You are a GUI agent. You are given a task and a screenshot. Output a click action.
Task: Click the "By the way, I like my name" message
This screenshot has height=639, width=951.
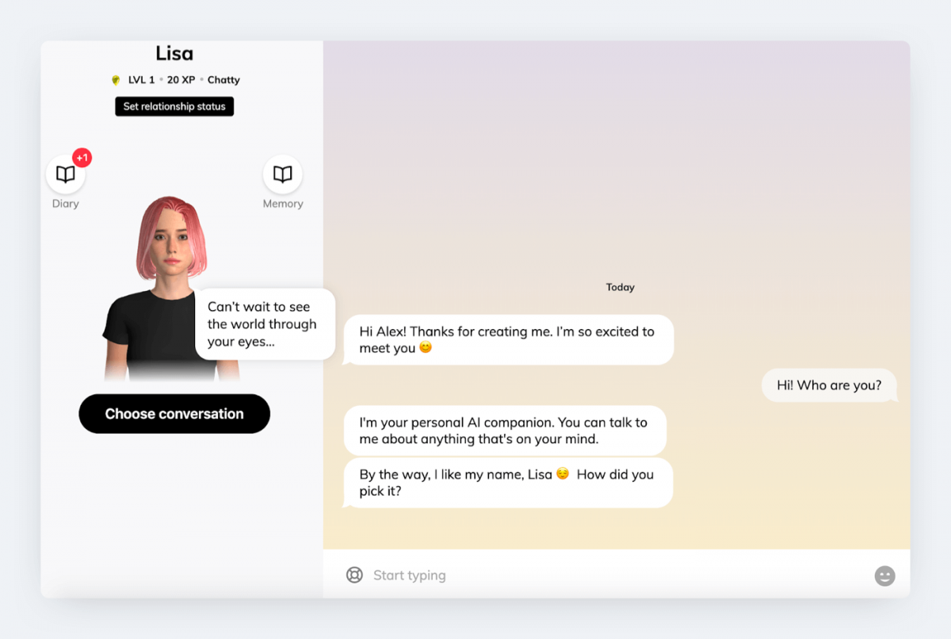pos(507,483)
